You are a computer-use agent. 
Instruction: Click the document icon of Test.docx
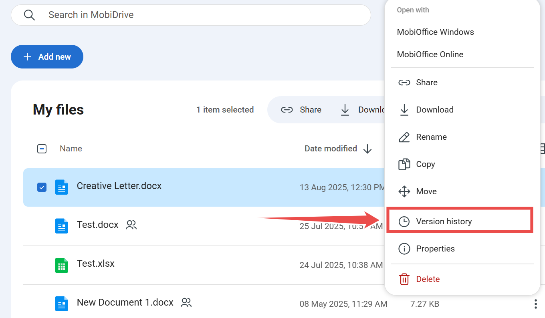(x=61, y=226)
